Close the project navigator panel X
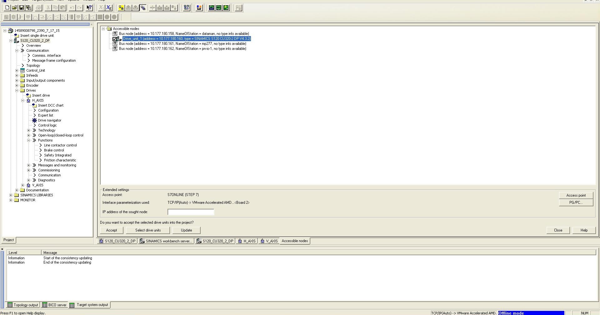Image resolution: width=600 pixels, height=315 pixels. (92, 24)
